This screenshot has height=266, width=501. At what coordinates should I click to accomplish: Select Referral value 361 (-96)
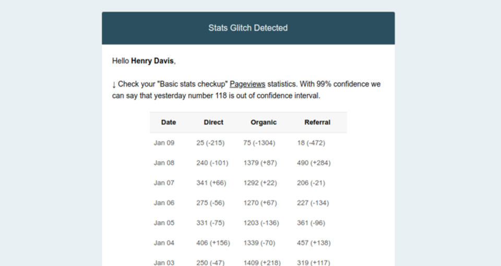[312, 223]
